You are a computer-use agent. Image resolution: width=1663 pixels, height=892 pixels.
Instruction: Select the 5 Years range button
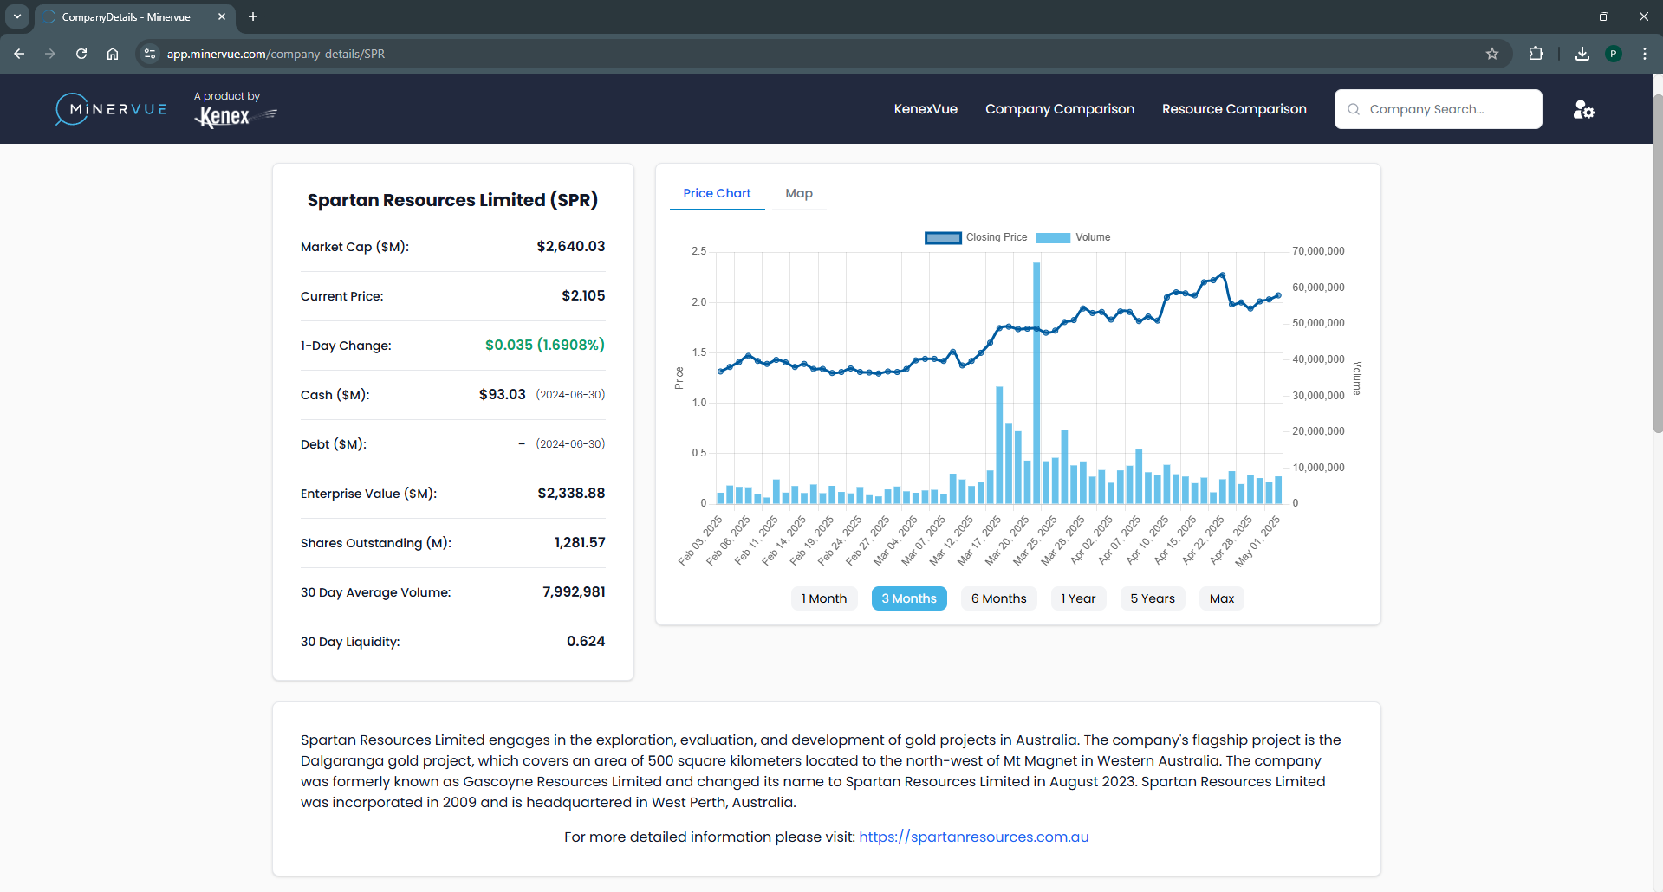(1152, 598)
